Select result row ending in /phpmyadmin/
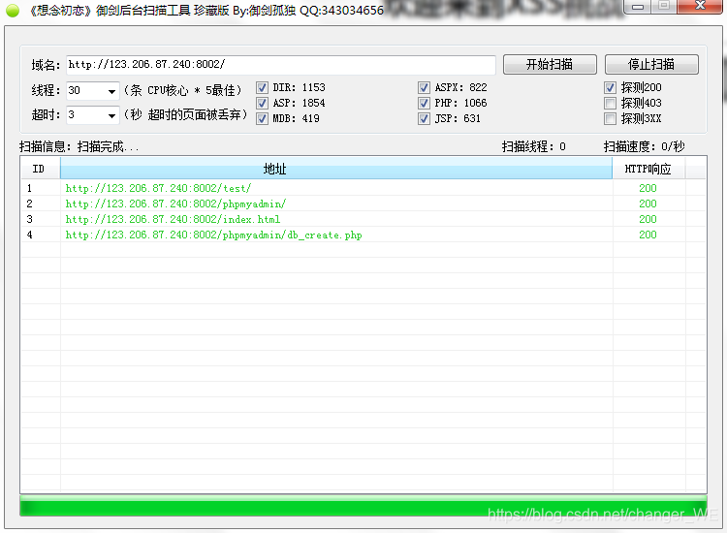The image size is (727, 533). (x=363, y=204)
